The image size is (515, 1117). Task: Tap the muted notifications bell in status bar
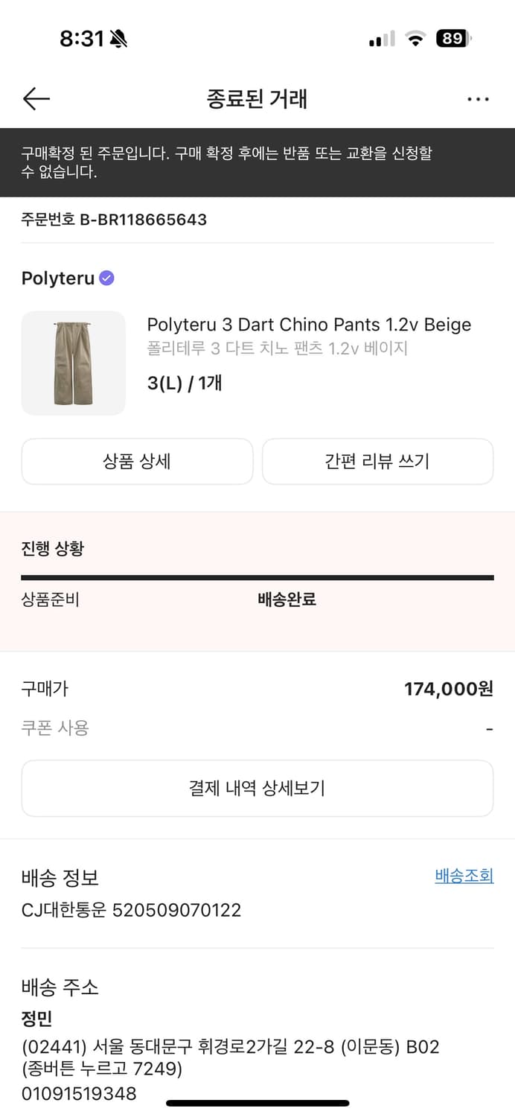pyautogui.click(x=119, y=37)
